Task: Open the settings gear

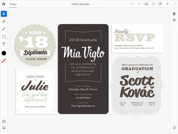Action: coord(167,4)
